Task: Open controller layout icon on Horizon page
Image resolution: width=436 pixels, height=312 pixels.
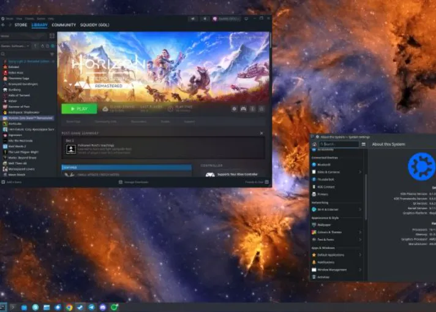Action: (244, 109)
